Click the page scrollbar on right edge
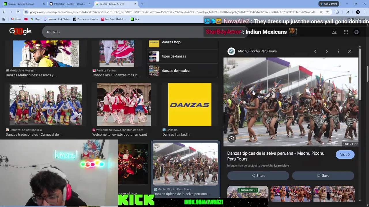This screenshot has height=207, width=369. click(x=367, y=74)
